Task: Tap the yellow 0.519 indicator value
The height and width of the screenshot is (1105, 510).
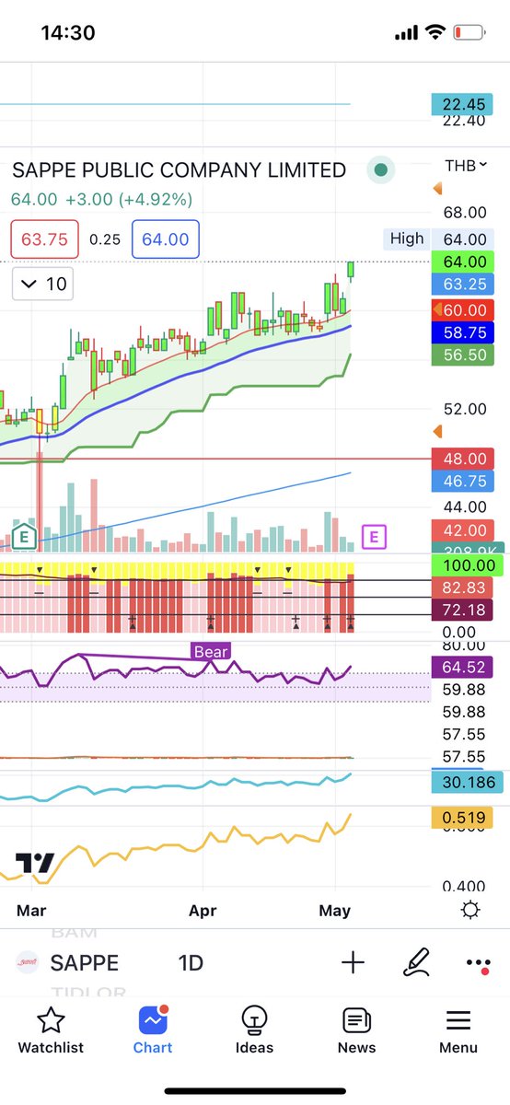Action: (463, 817)
